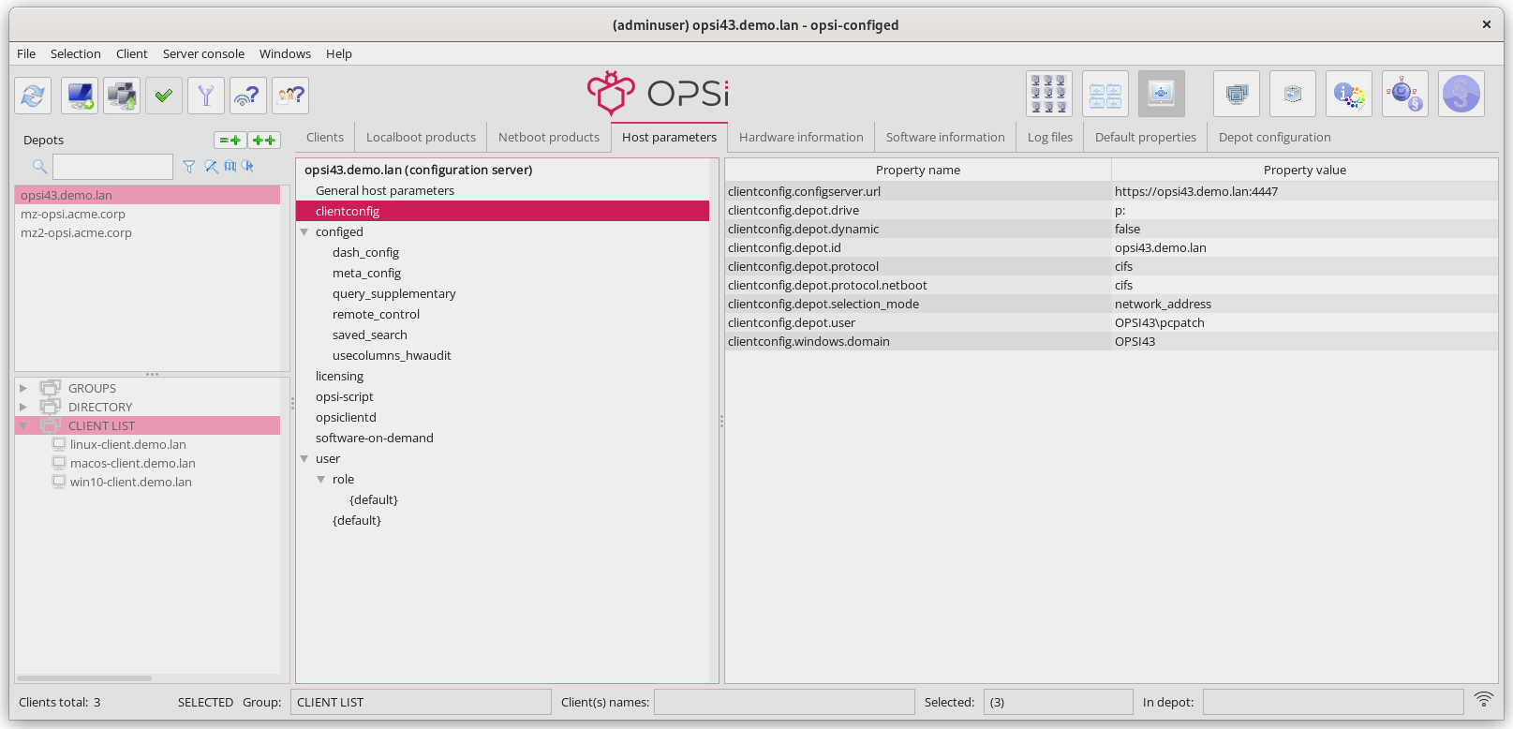Click the crossed-out magnifier icon
The width and height of the screenshot is (1513, 729).
click(x=212, y=167)
